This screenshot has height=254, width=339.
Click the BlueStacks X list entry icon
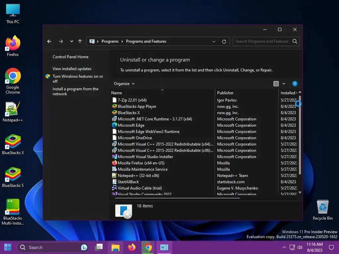pos(114,112)
